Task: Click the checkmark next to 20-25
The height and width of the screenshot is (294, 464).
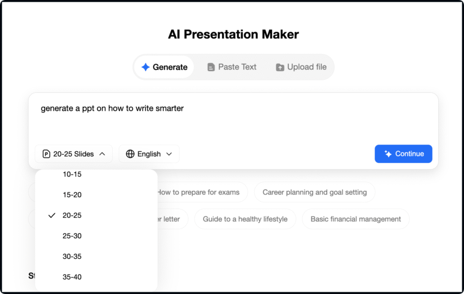Action: tap(52, 216)
